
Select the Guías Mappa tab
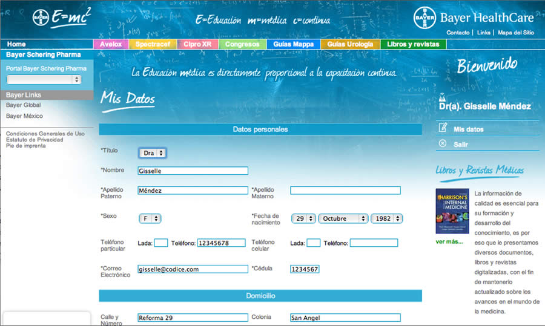coord(293,44)
